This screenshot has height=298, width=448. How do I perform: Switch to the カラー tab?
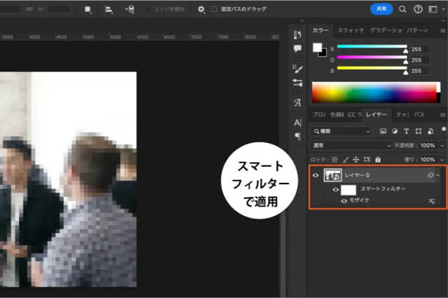(321, 31)
